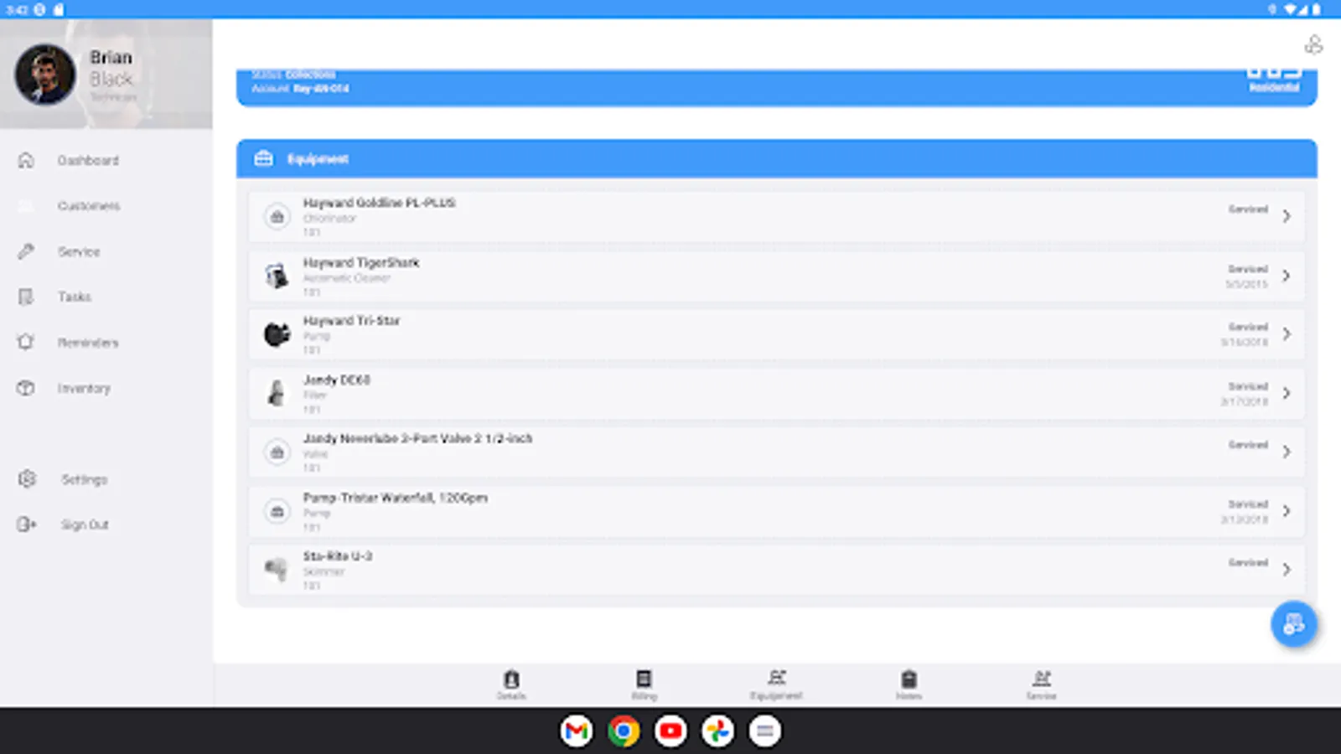Switch to the Billing bottom tab
1341x754 pixels.
click(x=644, y=684)
